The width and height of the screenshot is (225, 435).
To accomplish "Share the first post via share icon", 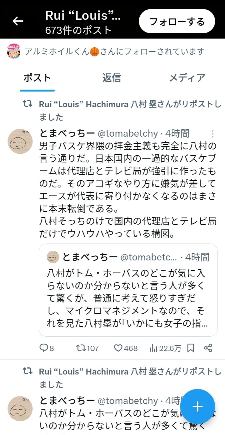I will [208, 348].
